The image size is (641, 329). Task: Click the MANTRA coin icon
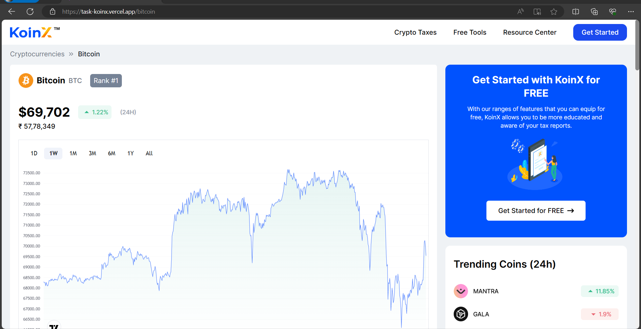coord(461,291)
